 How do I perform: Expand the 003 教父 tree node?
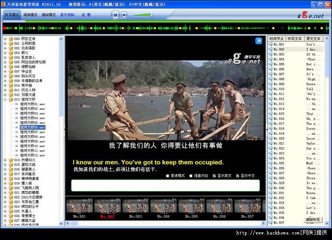click(5, 53)
